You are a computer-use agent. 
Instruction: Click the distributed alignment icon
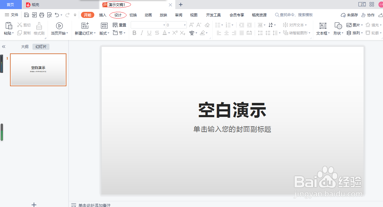[x=249, y=33]
